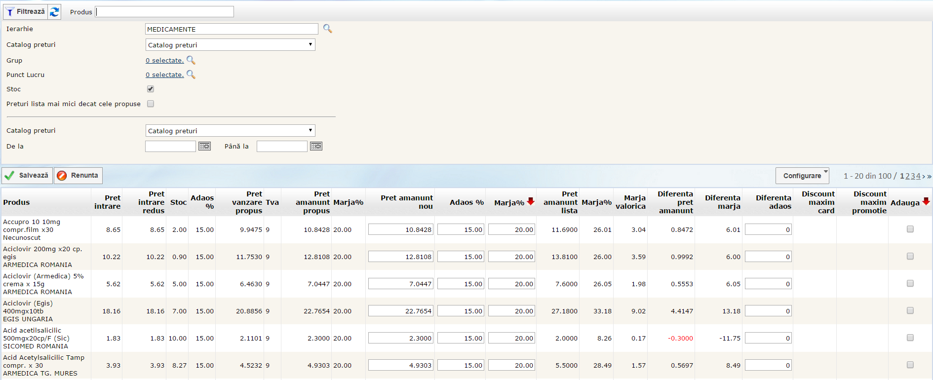This screenshot has height=380, width=933.
Task: Open Ierarhie search magnifier icon
Action: coord(327,29)
